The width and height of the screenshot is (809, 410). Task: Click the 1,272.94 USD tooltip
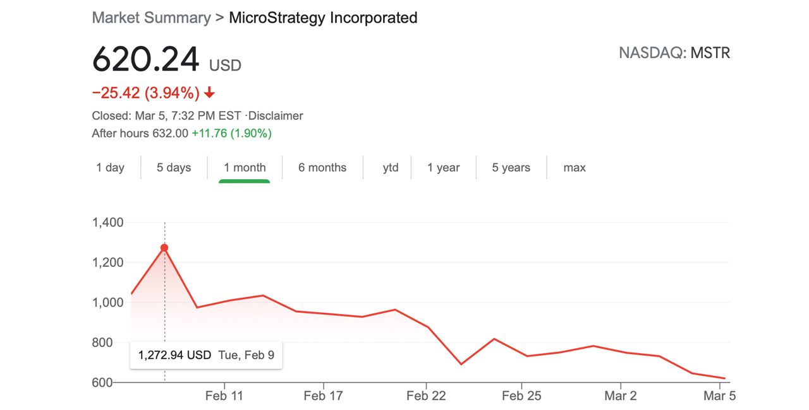(206, 355)
